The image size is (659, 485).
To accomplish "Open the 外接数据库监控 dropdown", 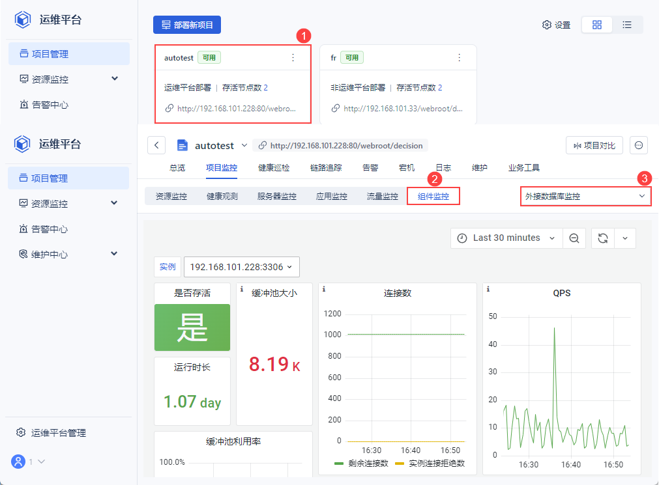I will click(586, 196).
